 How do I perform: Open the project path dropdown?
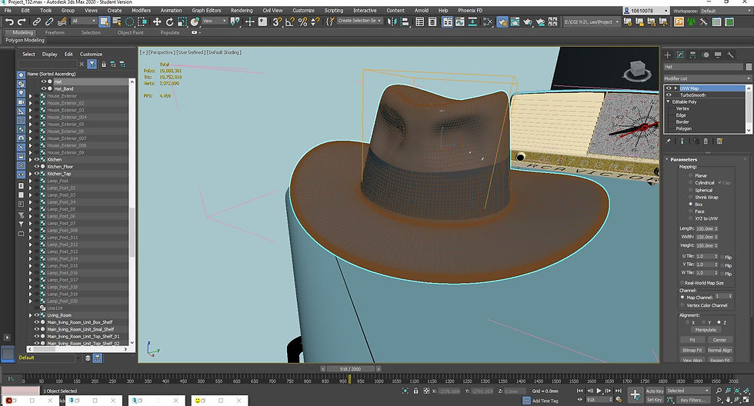592,22
